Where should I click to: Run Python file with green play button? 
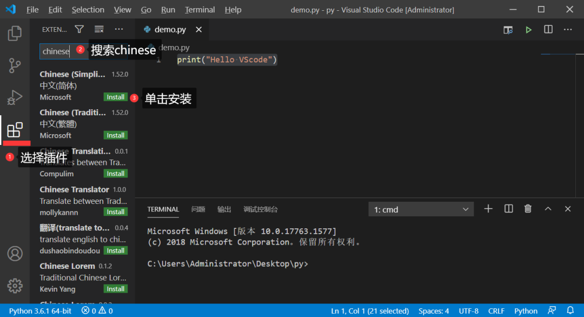tap(528, 30)
